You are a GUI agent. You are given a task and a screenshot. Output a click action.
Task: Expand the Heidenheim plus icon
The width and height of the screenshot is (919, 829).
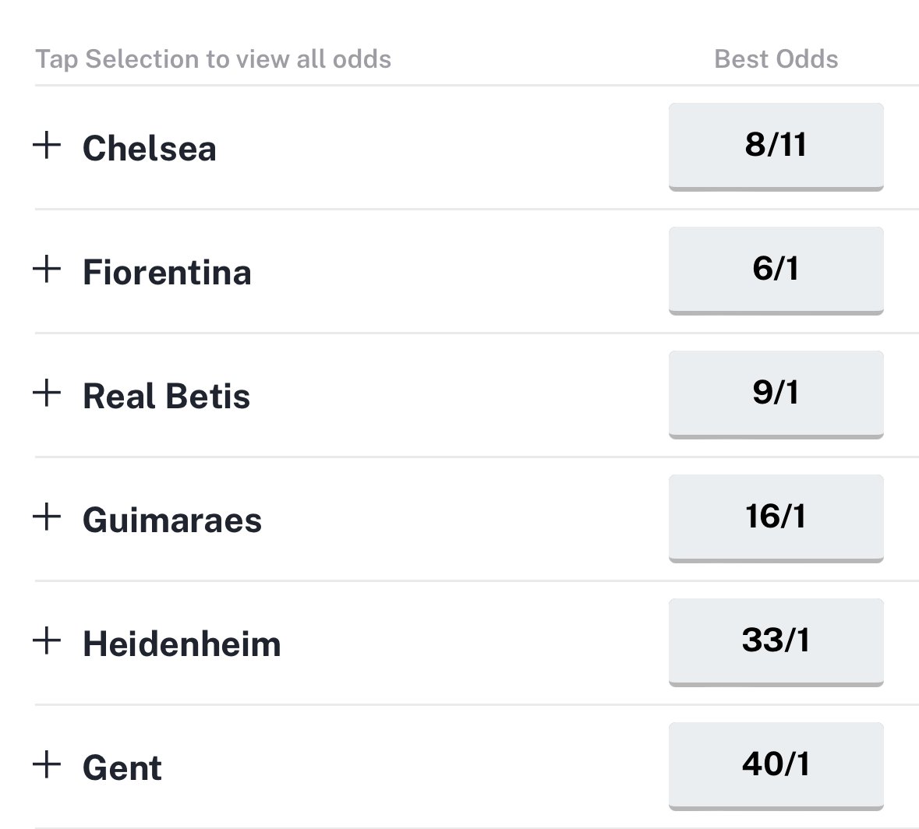[x=47, y=640]
